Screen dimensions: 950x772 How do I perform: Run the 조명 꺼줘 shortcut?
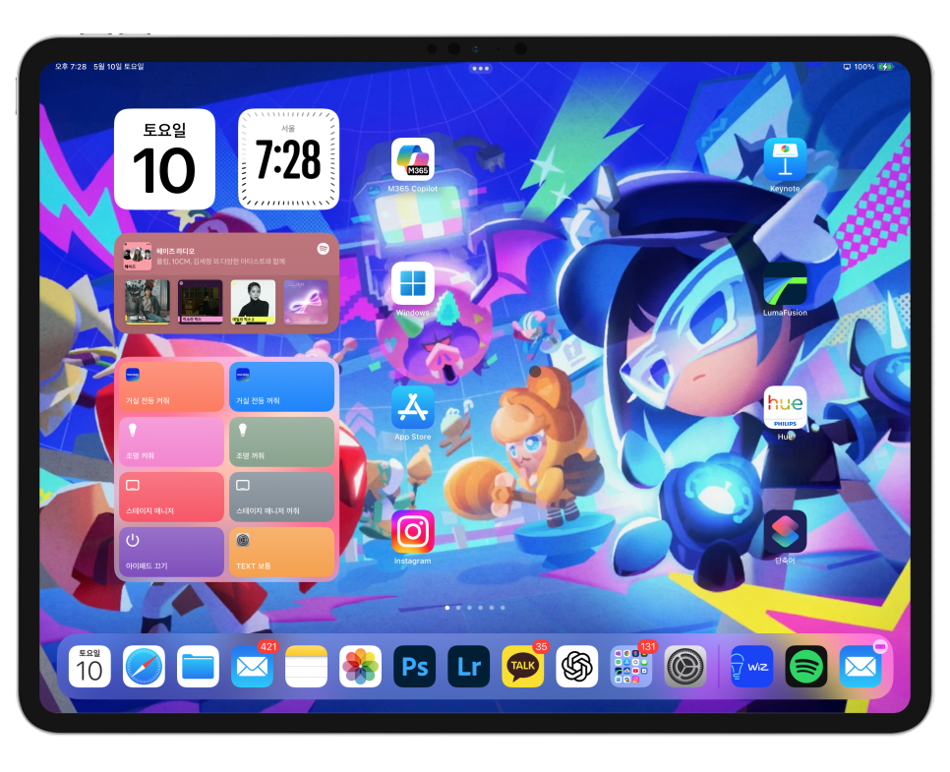(281, 442)
